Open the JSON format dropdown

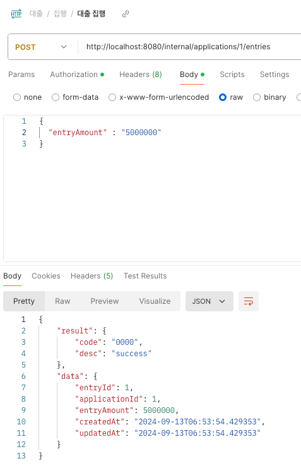tap(209, 301)
